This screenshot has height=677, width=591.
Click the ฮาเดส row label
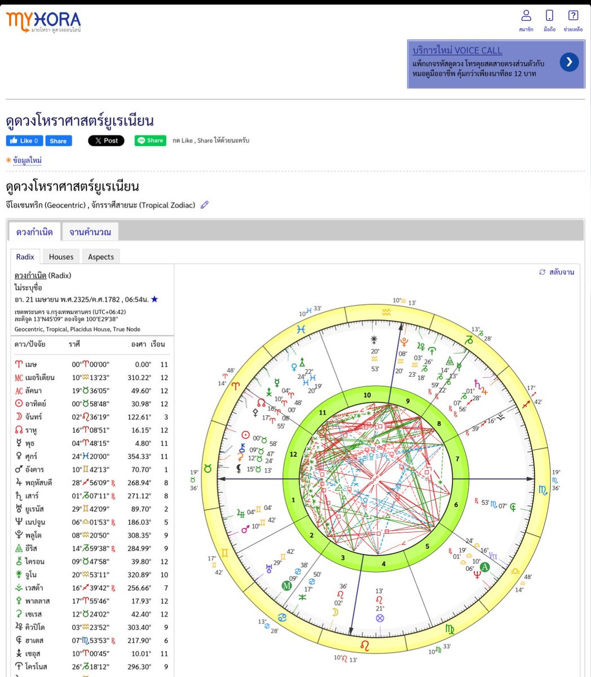tap(33, 640)
